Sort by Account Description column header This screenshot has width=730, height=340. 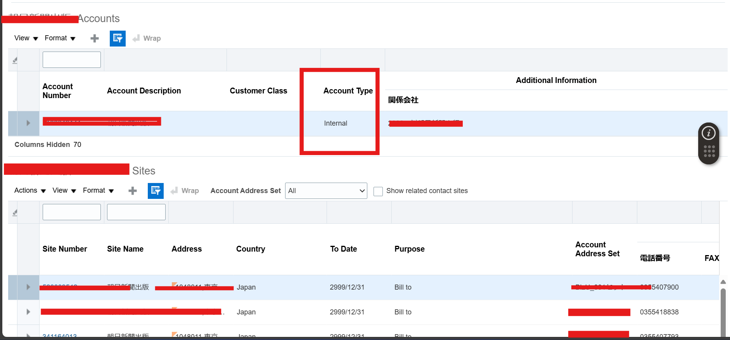pos(144,91)
